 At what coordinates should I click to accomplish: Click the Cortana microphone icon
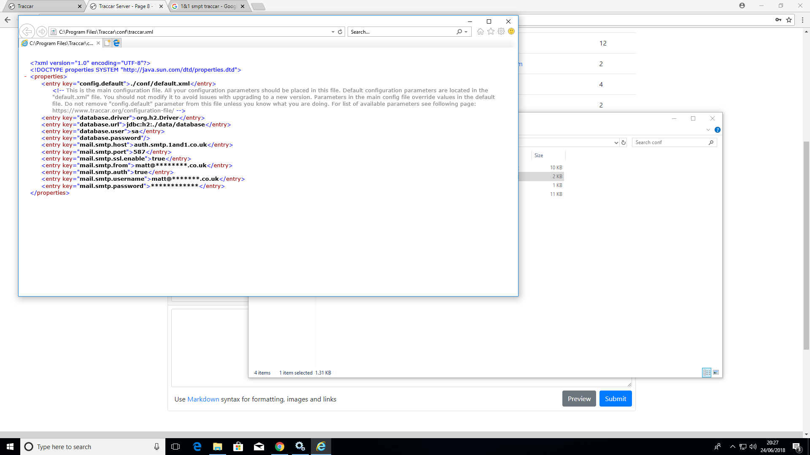pyautogui.click(x=157, y=447)
